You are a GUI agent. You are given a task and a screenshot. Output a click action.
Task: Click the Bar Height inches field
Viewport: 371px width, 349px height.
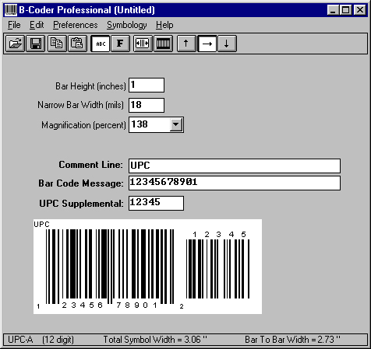pyautogui.click(x=147, y=85)
